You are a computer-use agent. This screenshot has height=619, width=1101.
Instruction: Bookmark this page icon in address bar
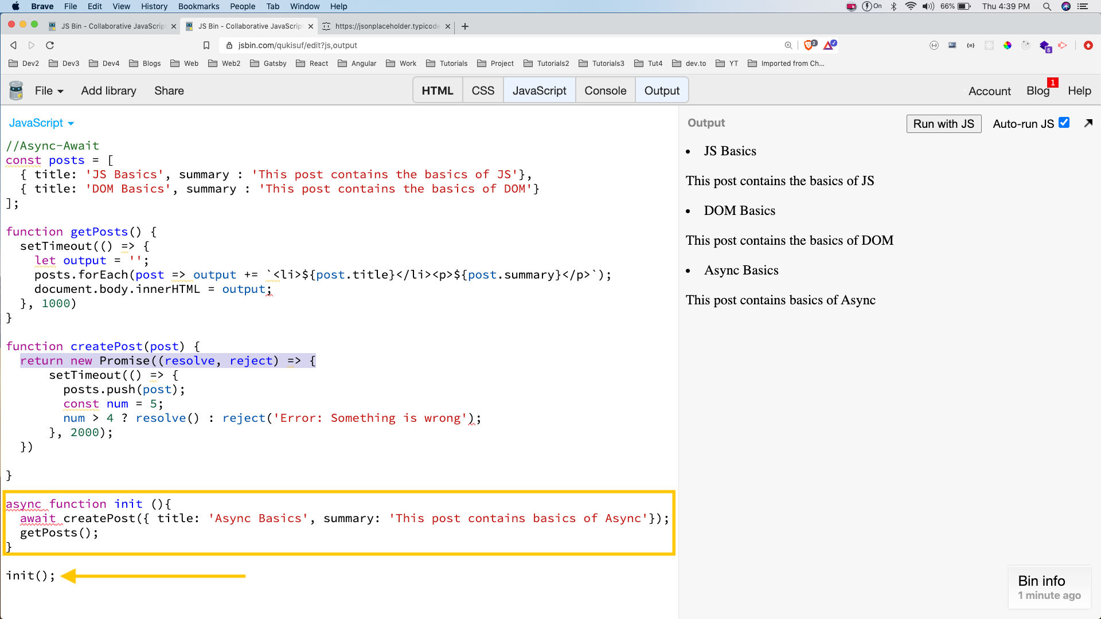206,45
